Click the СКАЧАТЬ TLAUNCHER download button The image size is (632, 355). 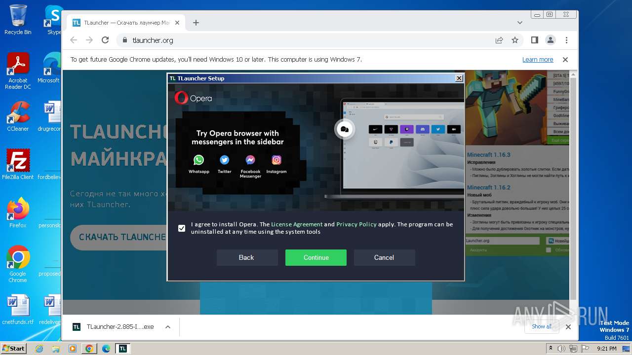(119, 237)
